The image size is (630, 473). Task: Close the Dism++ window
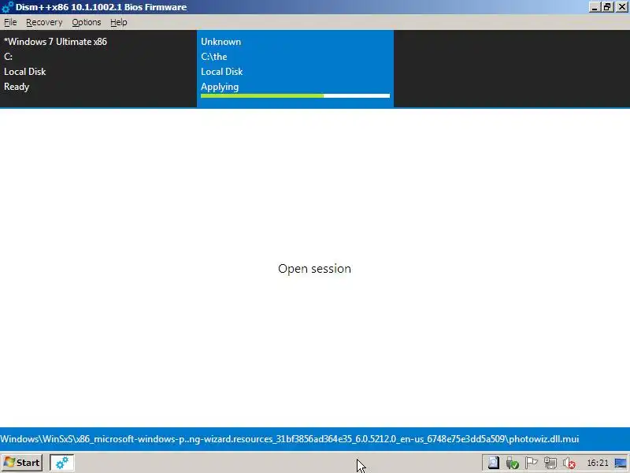coord(621,7)
